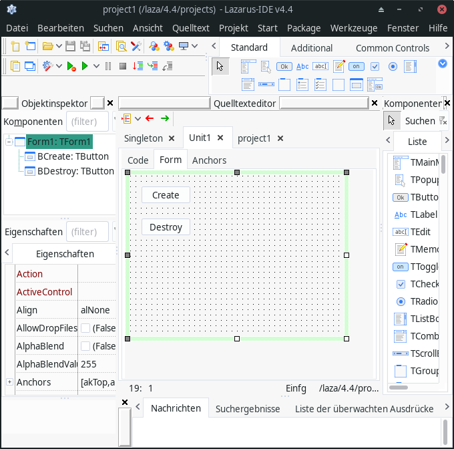Screen dimensions: 454x449
Task: Pick the TLabel component in palette toolbar
Action: (302, 66)
